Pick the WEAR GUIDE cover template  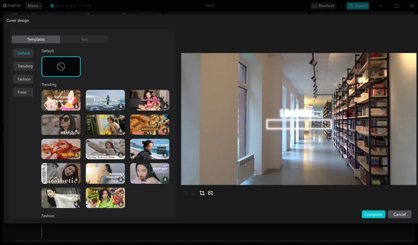click(61, 125)
